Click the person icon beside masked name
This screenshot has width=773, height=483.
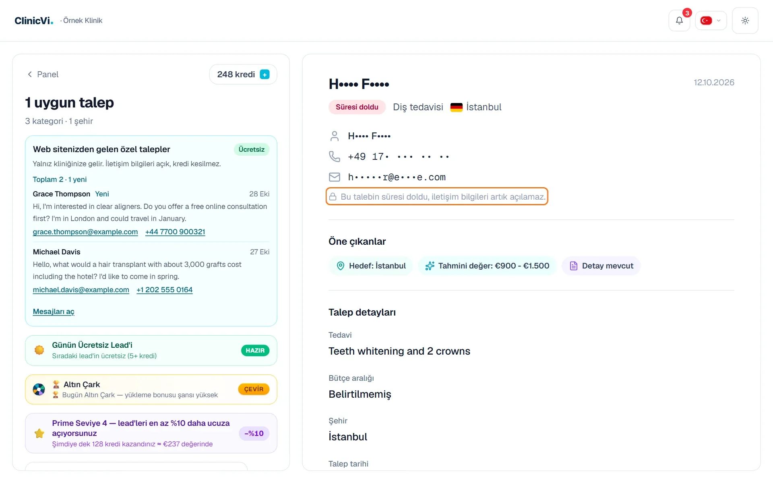[x=334, y=136]
